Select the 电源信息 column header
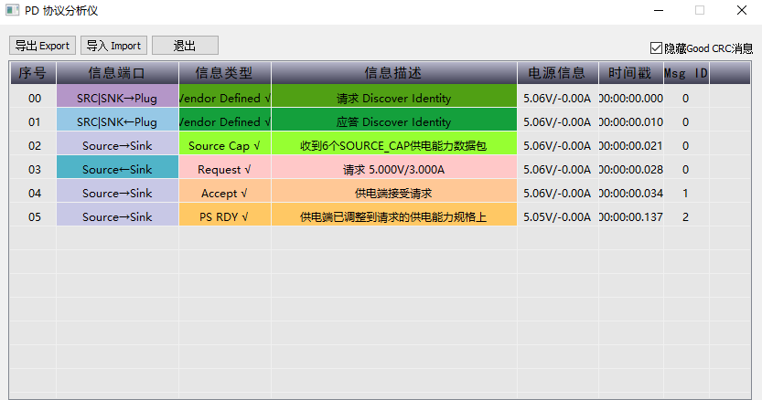 [x=557, y=73]
